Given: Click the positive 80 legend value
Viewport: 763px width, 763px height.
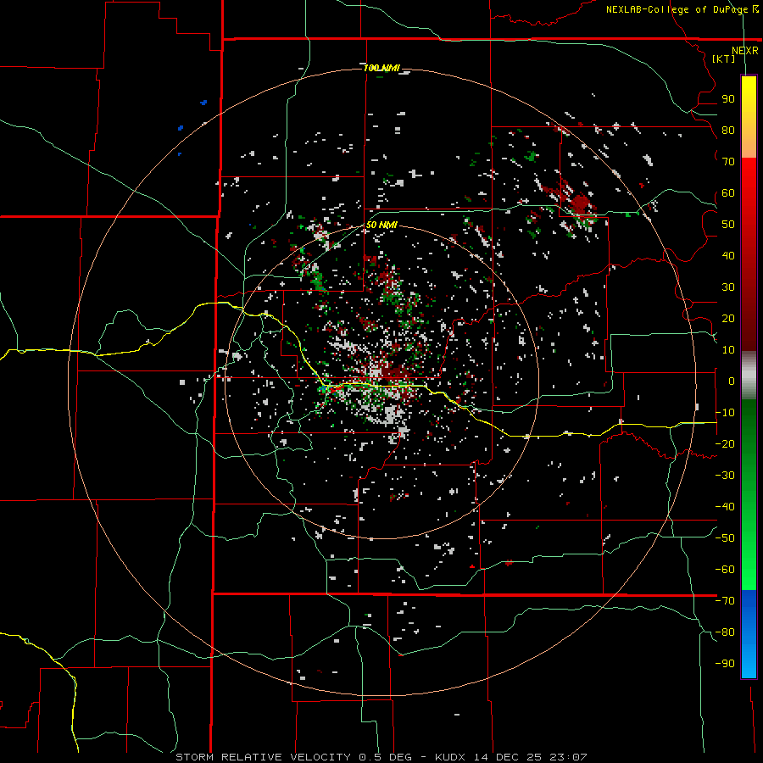Looking at the screenshot, I should (728, 130).
